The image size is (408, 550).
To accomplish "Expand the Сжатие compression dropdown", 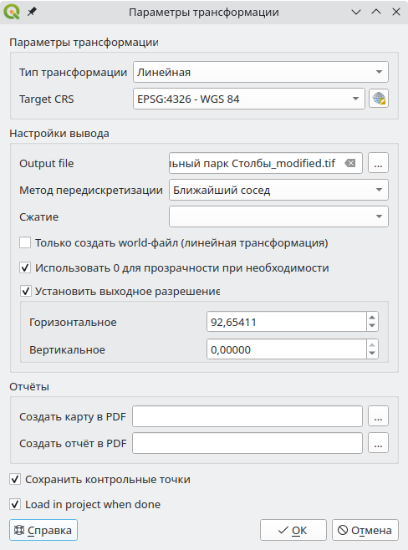I will coord(278,216).
